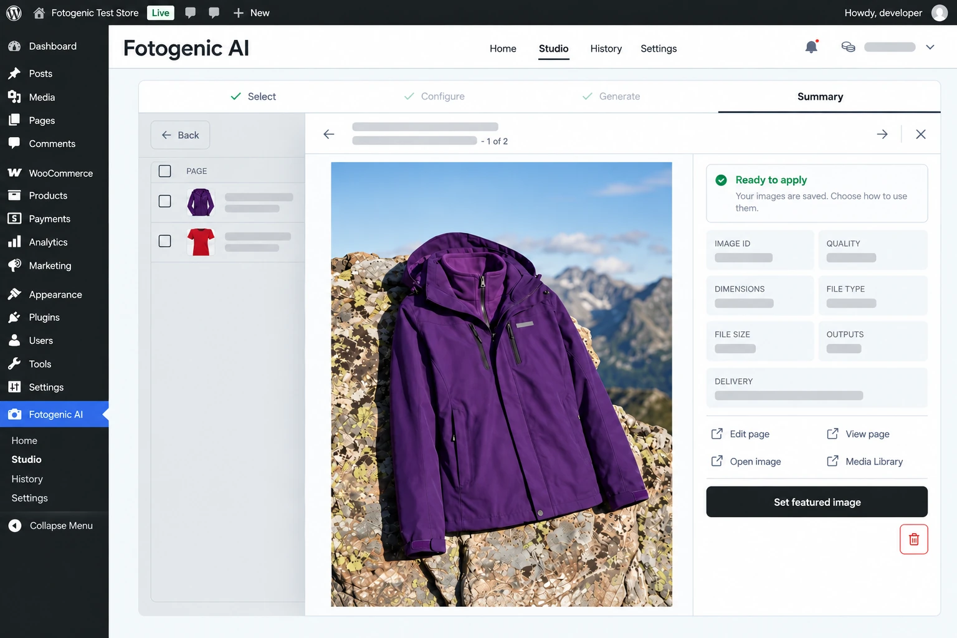
Task: Toggle the PAGE select-all checkbox
Action: 164,171
